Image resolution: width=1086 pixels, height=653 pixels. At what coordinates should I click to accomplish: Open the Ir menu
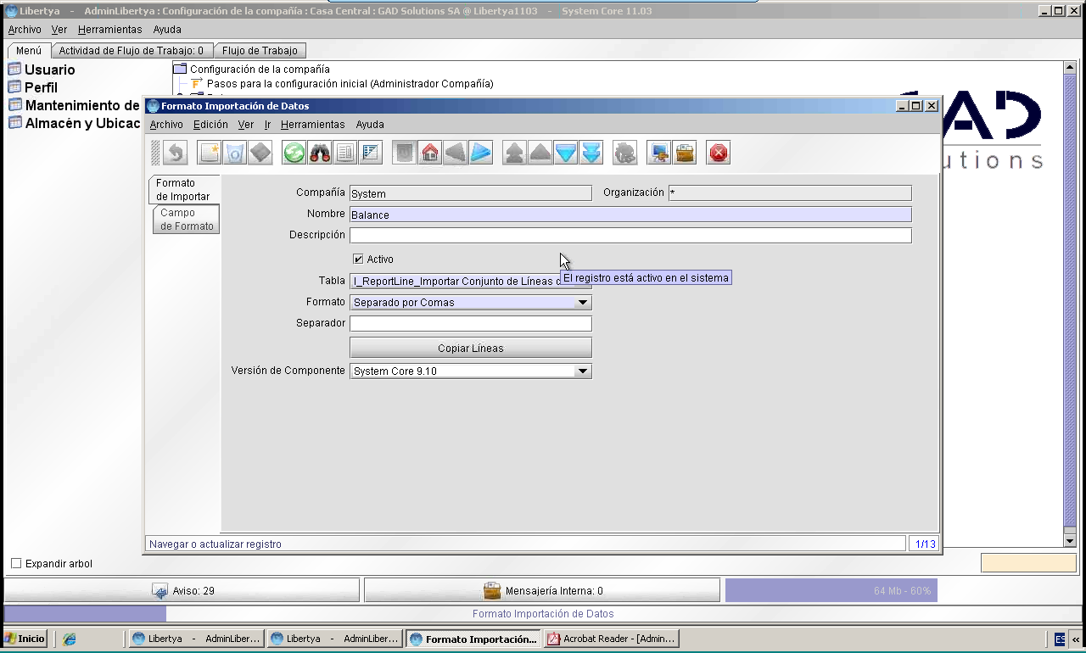[267, 124]
